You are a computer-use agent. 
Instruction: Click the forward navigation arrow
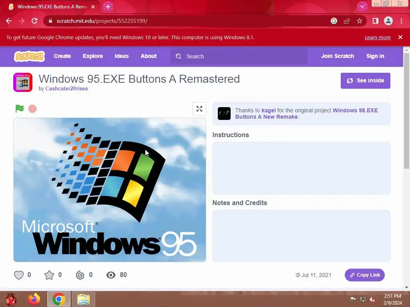click(x=22, y=21)
